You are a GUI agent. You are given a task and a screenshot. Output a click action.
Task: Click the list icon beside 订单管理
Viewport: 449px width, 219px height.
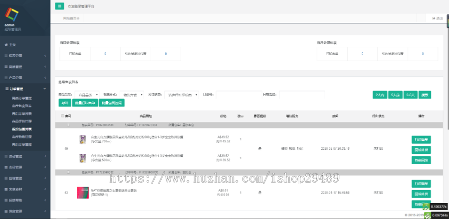(x=7, y=89)
